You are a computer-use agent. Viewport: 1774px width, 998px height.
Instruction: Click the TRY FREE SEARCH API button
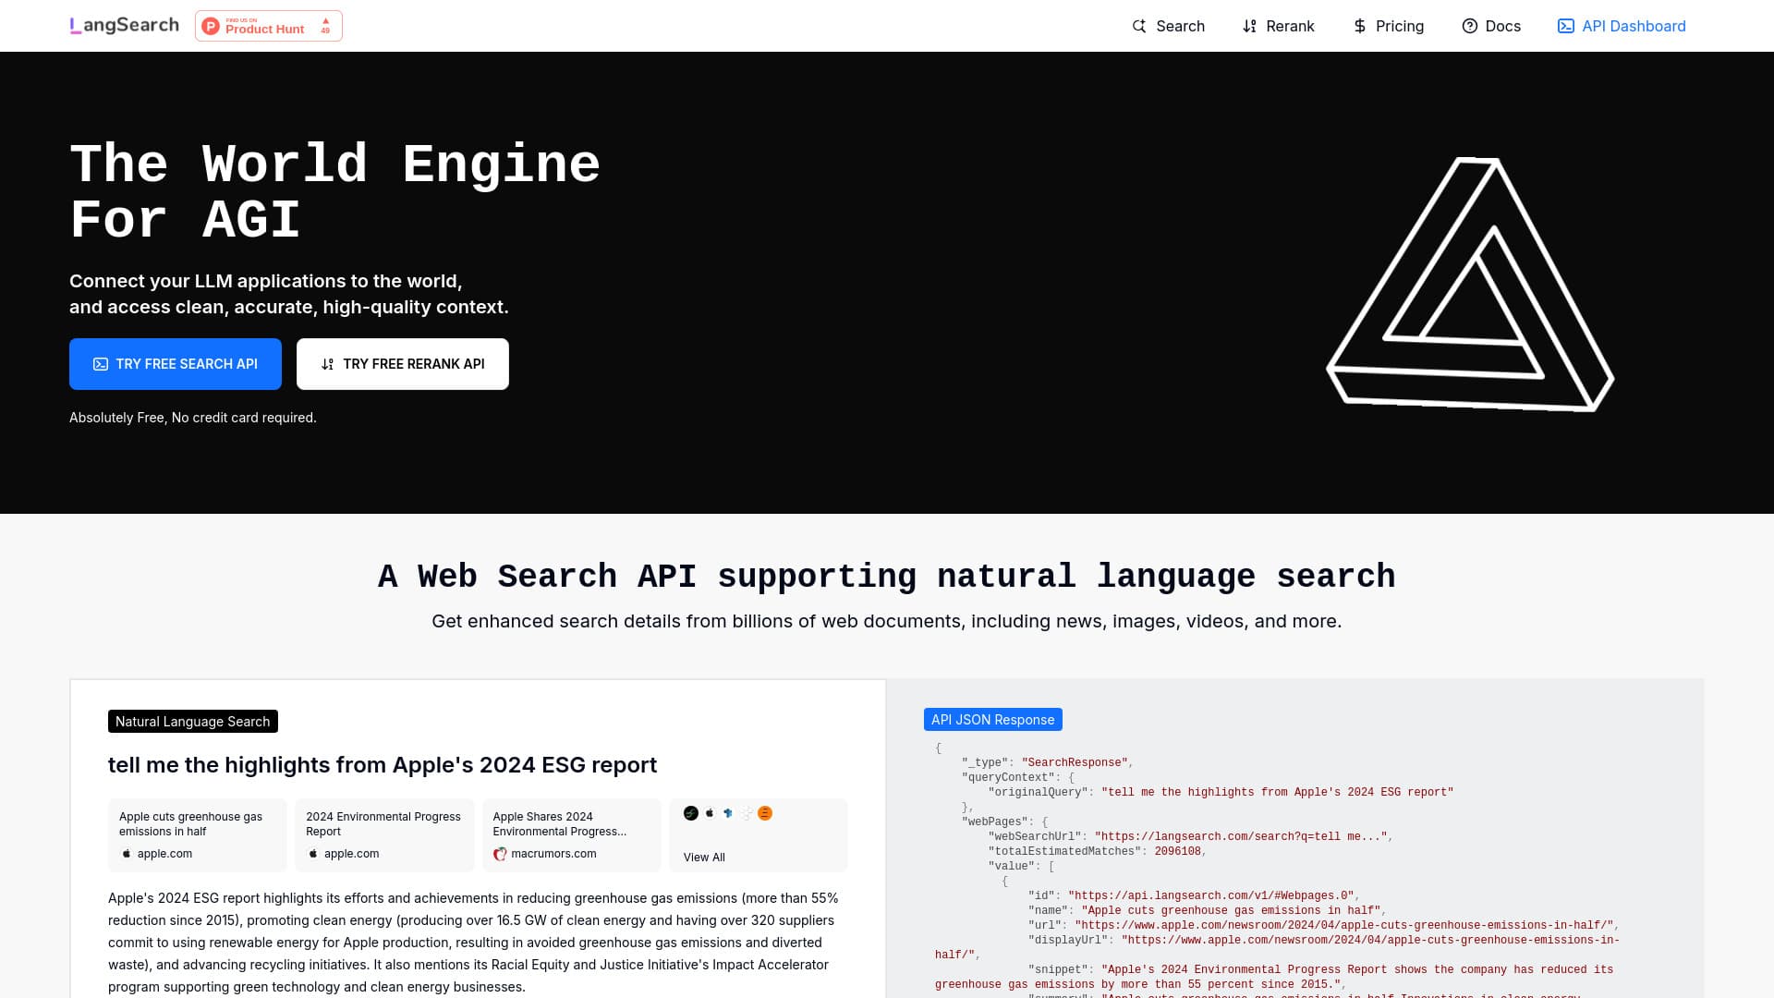click(175, 363)
